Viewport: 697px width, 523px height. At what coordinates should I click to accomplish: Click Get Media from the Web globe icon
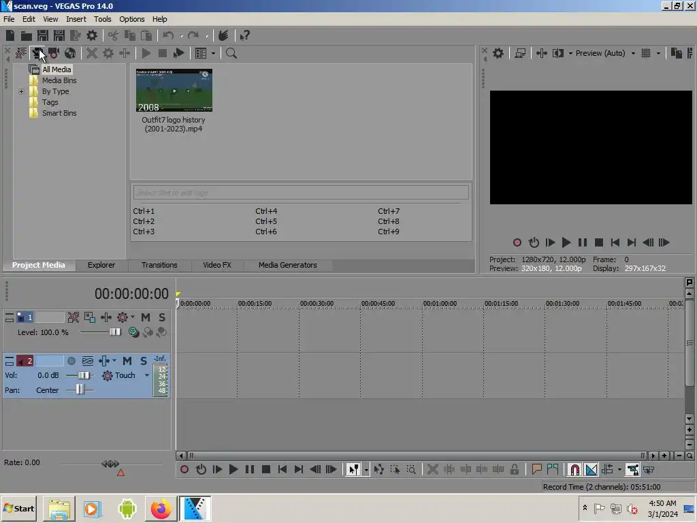tap(70, 53)
